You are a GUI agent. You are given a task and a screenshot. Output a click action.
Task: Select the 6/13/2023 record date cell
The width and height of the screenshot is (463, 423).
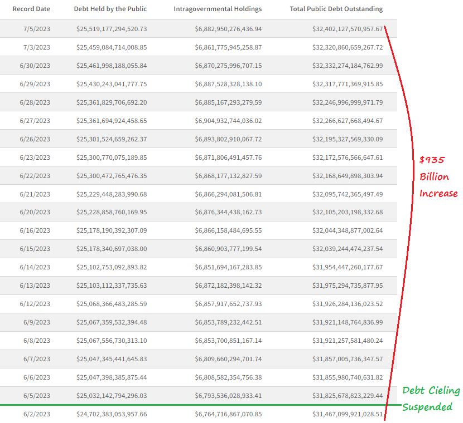coord(35,286)
